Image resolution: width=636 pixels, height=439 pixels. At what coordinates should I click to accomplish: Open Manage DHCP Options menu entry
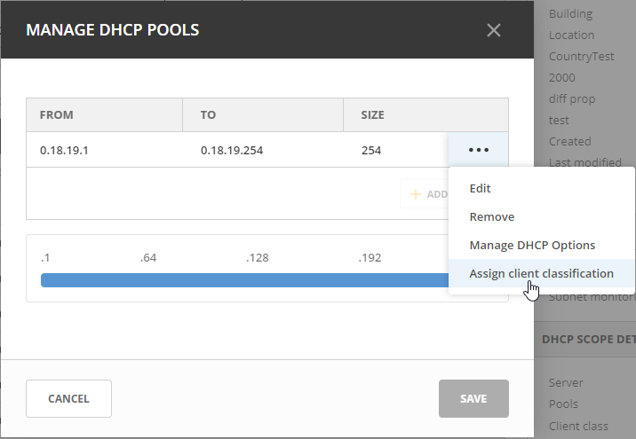click(532, 245)
